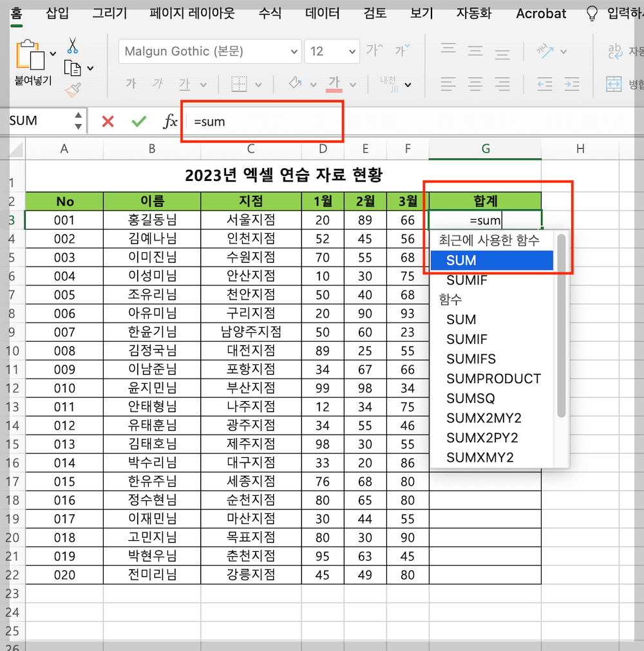Confirm formula with the green checkmark
Screen dimensions: 644x651
tap(137, 121)
